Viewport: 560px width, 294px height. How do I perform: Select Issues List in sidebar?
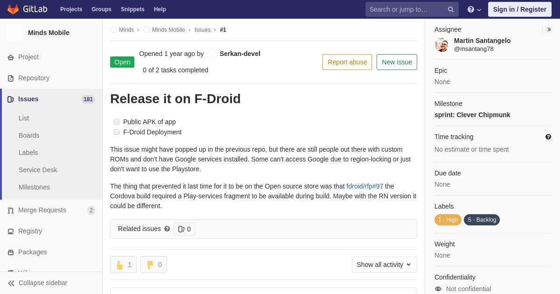click(x=24, y=118)
